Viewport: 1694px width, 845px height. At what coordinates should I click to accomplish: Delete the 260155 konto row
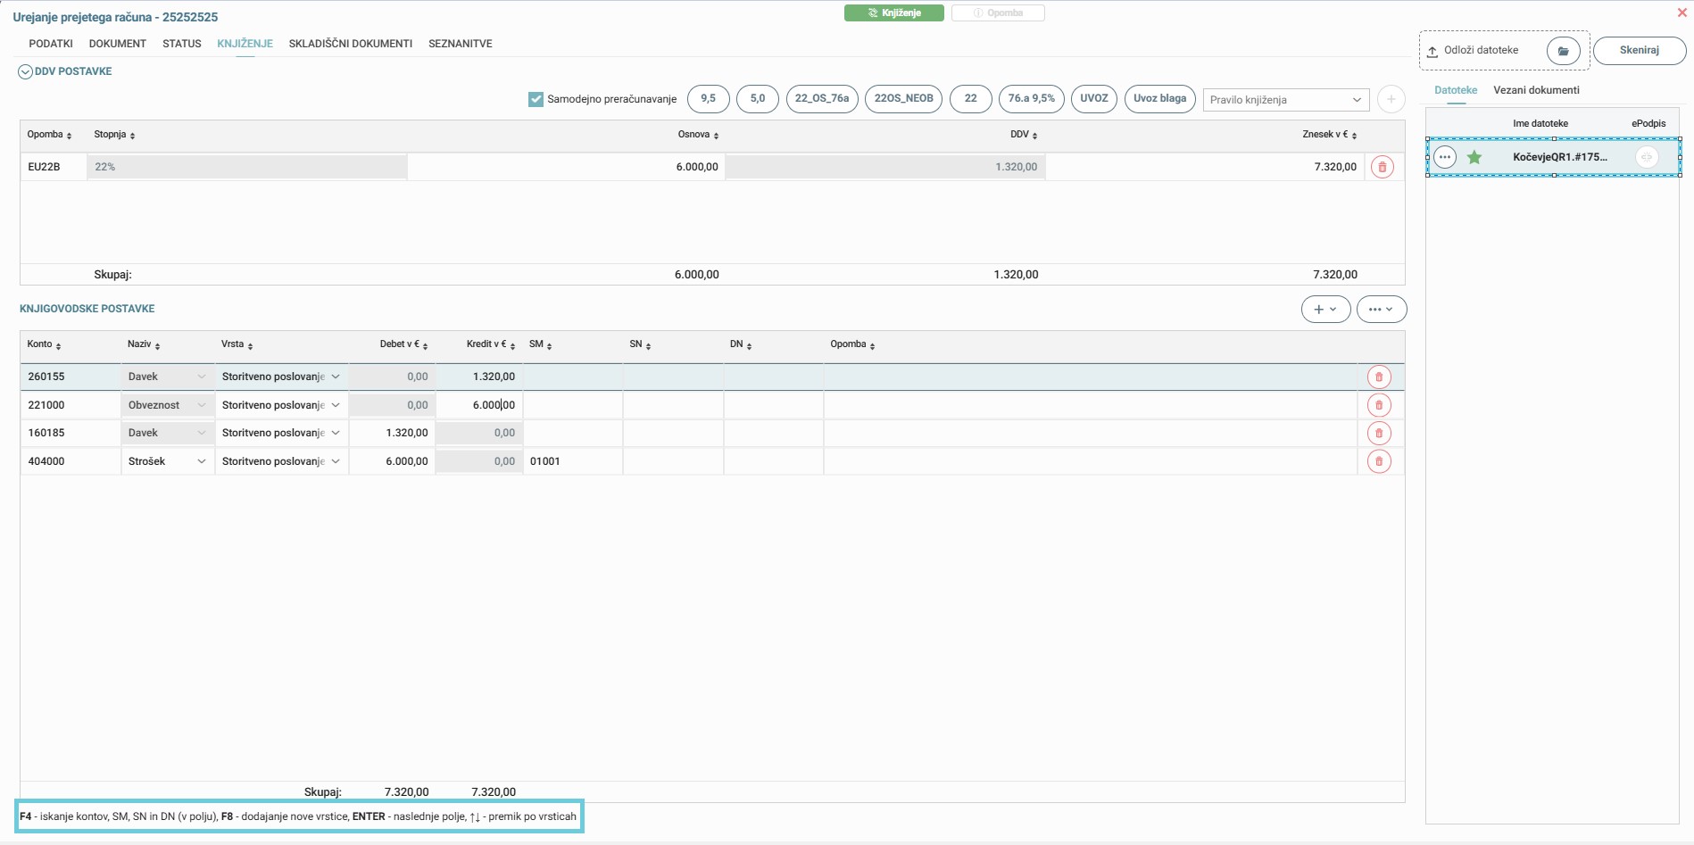(x=1378, y=377)
